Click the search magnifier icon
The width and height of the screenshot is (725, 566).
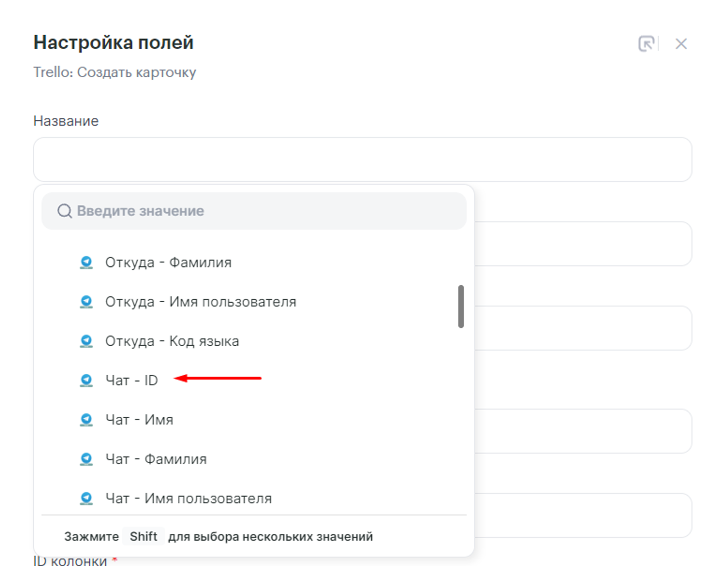65,211
